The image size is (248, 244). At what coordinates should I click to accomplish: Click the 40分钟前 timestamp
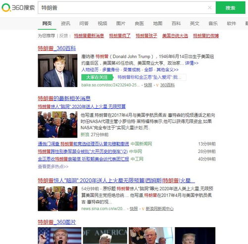207,159
